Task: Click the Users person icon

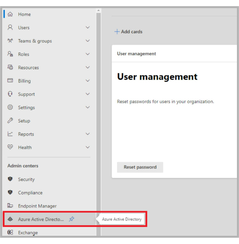Action: (x=10, y=27)
